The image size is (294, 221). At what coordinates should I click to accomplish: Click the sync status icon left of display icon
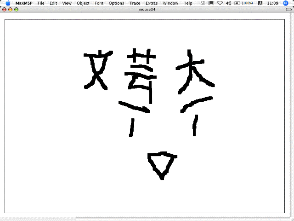(203, 3)
